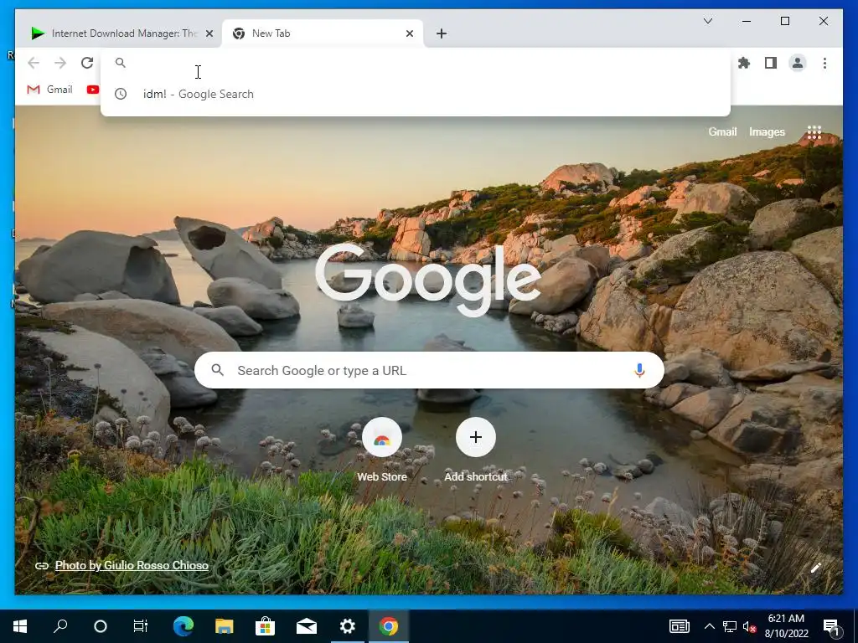Reload the current page
This screenshot has width=858, height=643.
(x=87, y=63)
